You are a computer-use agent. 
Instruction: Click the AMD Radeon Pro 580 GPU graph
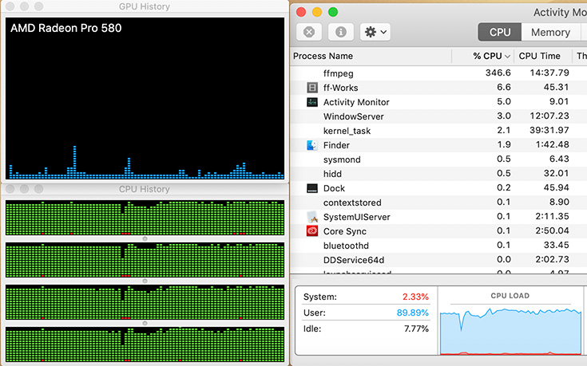(145, 98)
